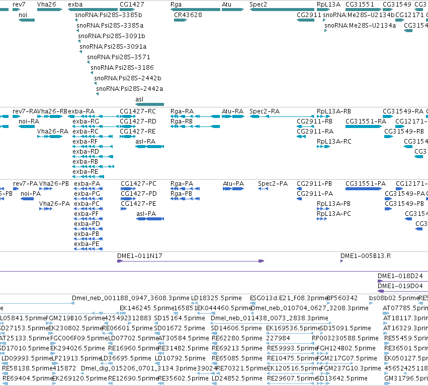Click the CR43628 gene label
This screenshot has height=386, width=428.
click(188, 15)
